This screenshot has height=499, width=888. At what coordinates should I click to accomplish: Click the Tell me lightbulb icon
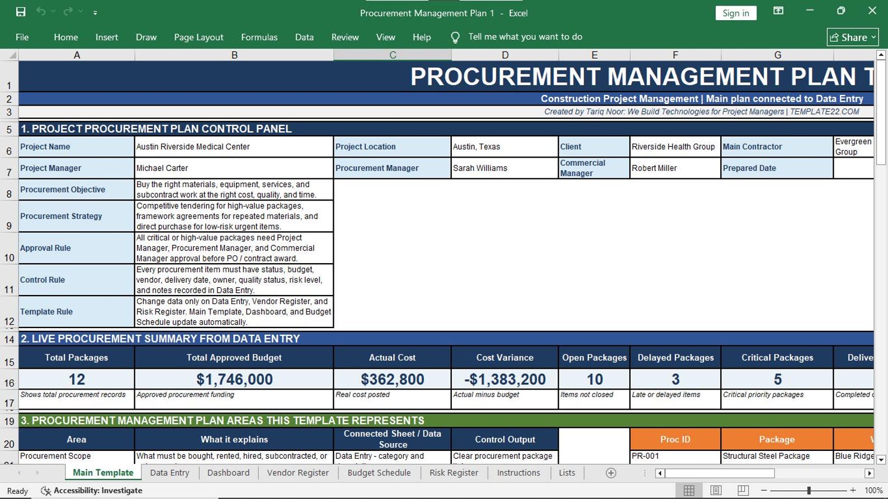[455, 37]
